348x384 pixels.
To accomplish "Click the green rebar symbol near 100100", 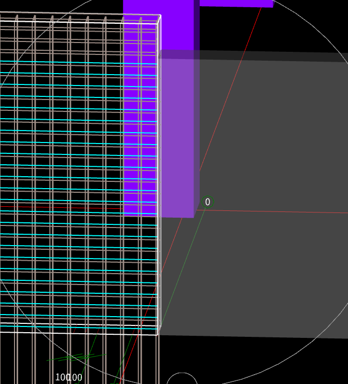I will coord(76,357).
